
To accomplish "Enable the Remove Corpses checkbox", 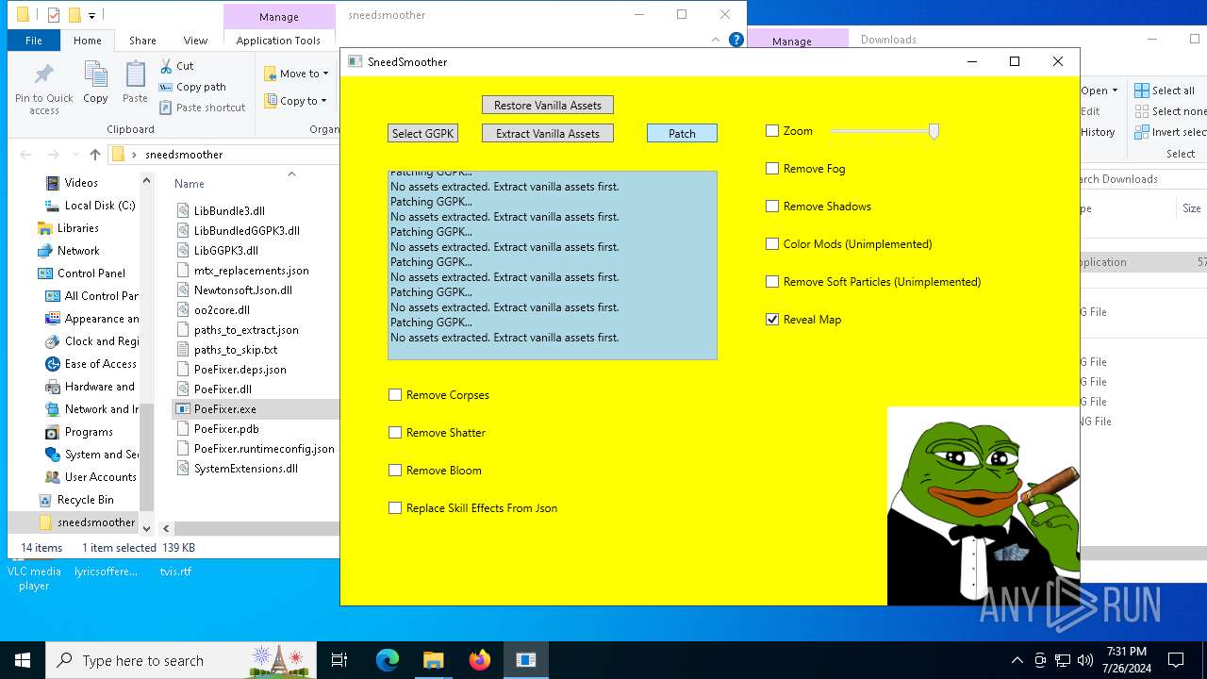I will [395, 394].
